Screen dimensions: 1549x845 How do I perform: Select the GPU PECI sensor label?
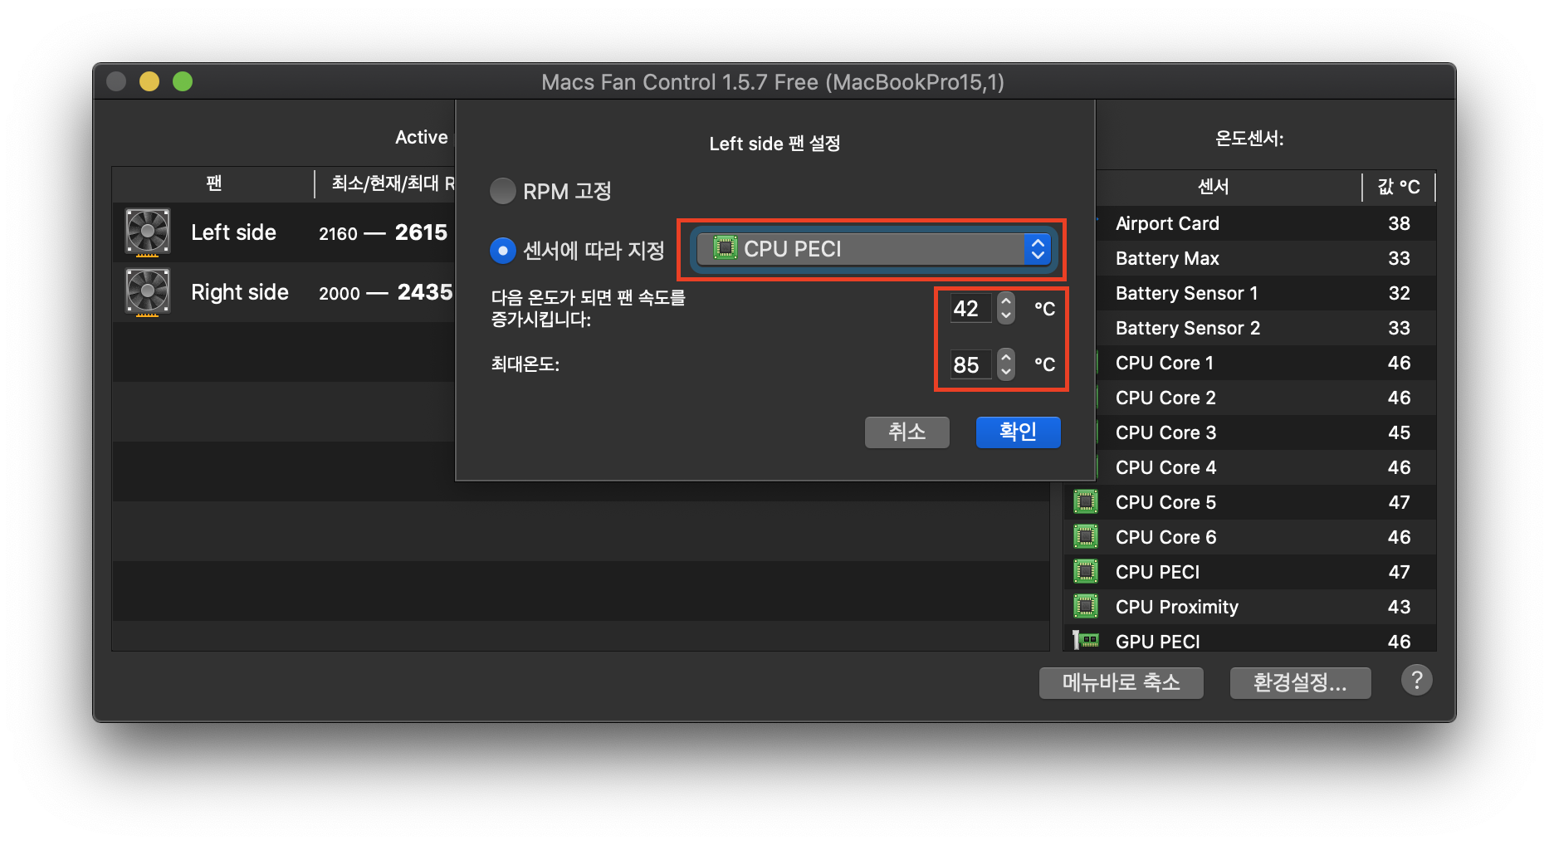tap(1157, 642)
